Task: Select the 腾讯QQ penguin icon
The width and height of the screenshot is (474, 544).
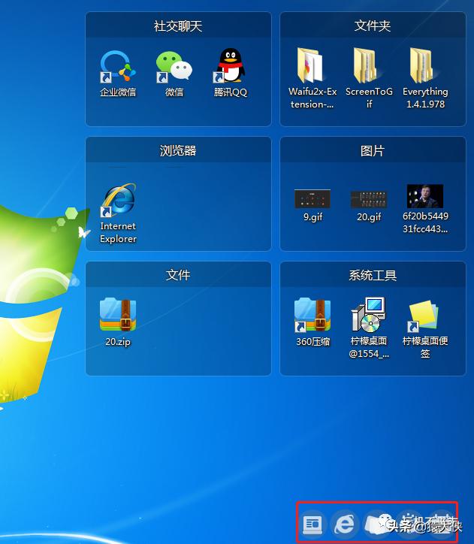Action: pyautogui.click(x=230, y=66)
